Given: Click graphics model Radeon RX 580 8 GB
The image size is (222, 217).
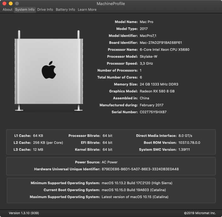Looking at the screenshot, I should point(157,91).
